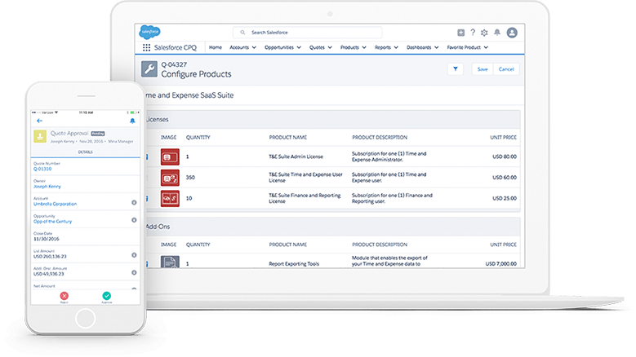This screenshot has width=636, height=357.
Task: Open the notifications bell in Salesforce header
Action: [x=497, y=33]
